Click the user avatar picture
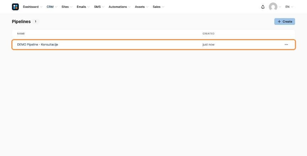This screenshot has width=307, height=156. [x=273, y=7]
